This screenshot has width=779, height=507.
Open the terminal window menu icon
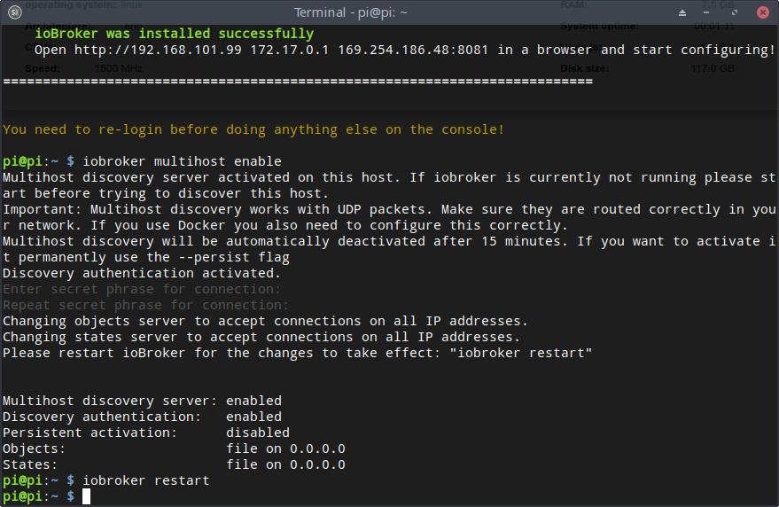click(x=15, y=12)
